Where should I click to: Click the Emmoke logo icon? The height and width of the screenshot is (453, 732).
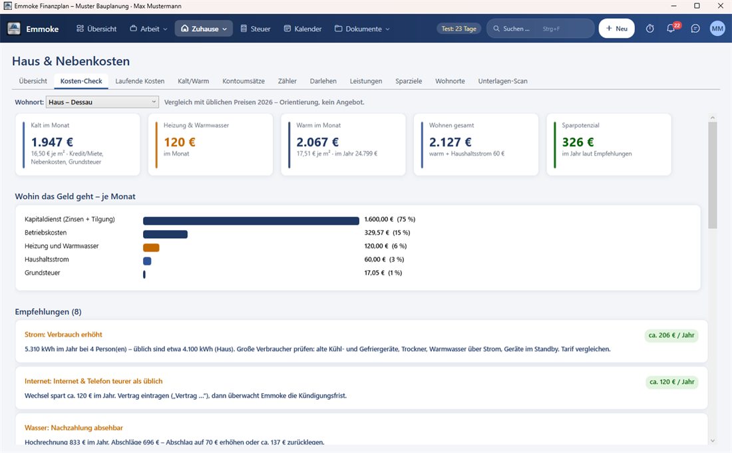(x=14, y=29)
